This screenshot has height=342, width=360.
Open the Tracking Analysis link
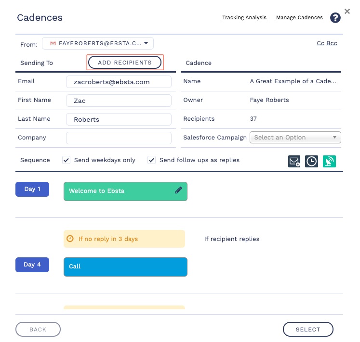[x=244, y=18]
